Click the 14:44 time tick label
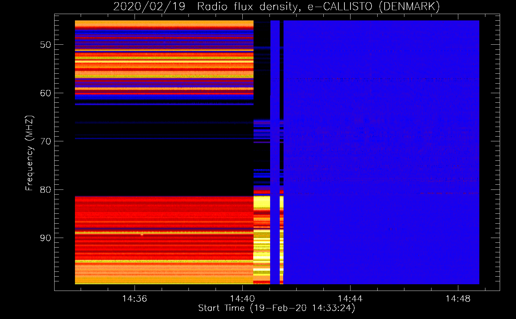Viewport: 516px width, 319px height. (x=350, y=299)
